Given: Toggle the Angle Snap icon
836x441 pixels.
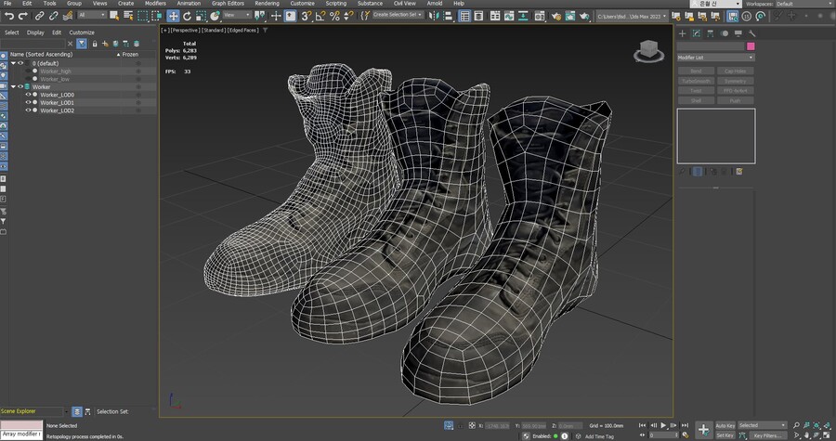Looking at the screenshot, I should coord(320,16).
